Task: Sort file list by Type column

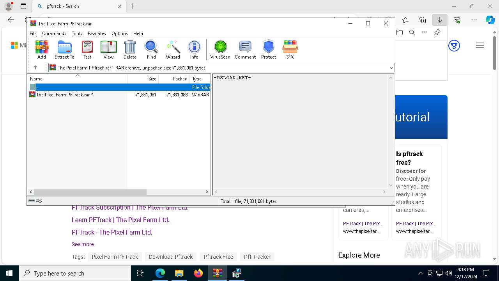Action: pos(200,78)
